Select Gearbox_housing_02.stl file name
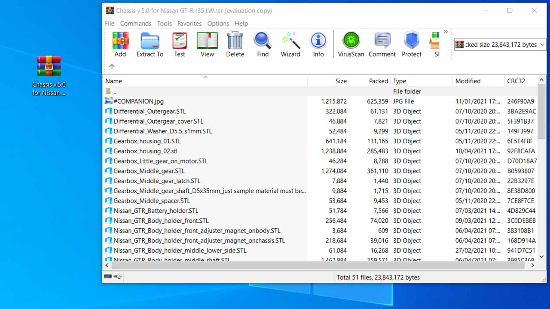Screen dimensions: 550x309 pyautogui.click(x=145, y=151)
